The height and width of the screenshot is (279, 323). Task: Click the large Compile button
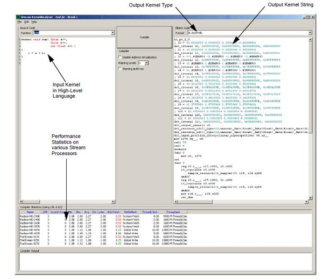pos(144,37)
